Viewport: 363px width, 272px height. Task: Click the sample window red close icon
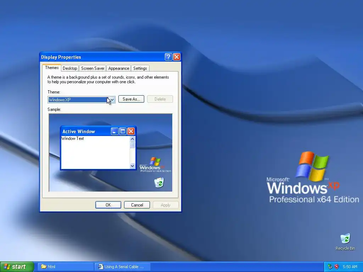[131, 131]
